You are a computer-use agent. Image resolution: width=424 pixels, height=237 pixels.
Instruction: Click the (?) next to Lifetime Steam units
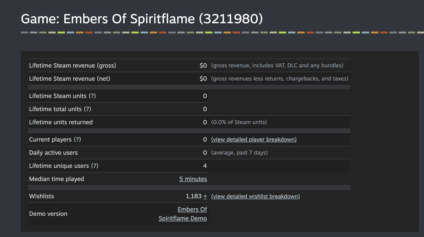click(92, 96)
